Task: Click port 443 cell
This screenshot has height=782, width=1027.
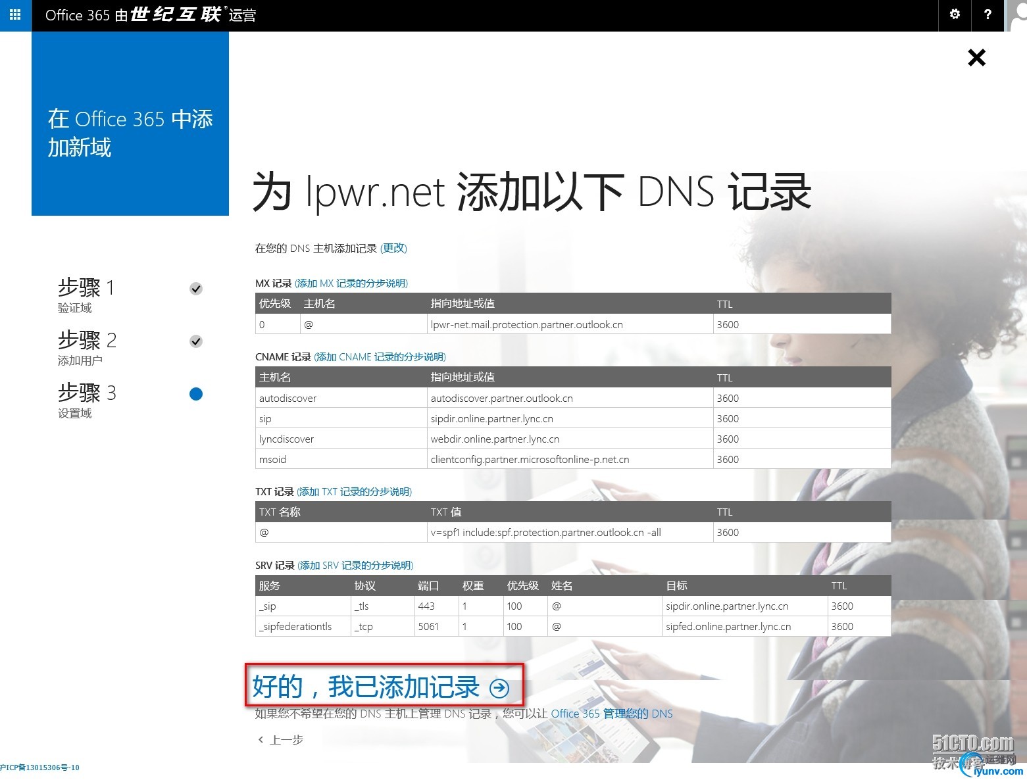Action: pos(436,606)
